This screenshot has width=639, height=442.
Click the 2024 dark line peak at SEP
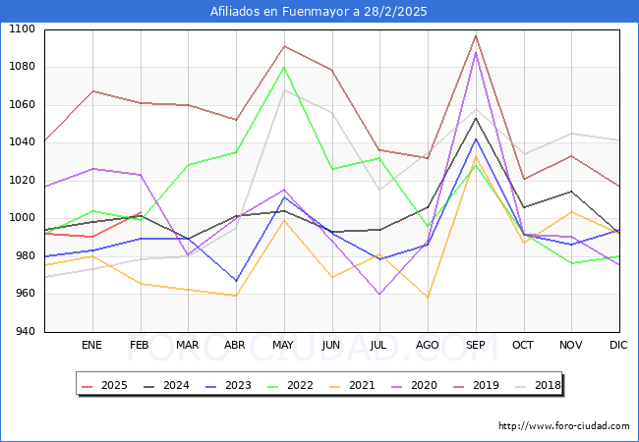coord(476,118)
